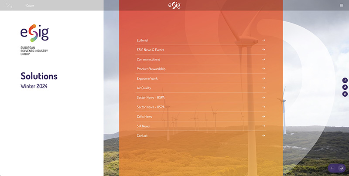Viewport: 349px width, 176px height.
Task: Click the Solutions heading
Action: click(x=39, y=76)
